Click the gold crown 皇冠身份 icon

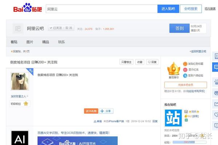(174, 69)
